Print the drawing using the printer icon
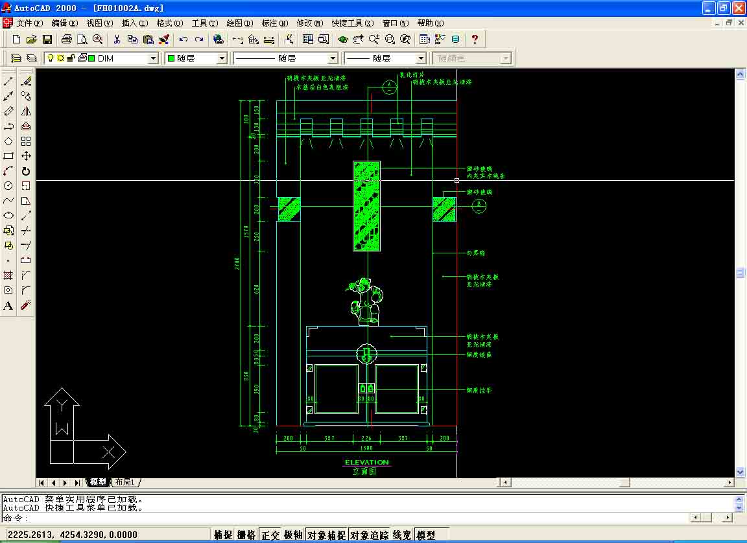The height and width of the screenshot is (543, 747). 67,40
